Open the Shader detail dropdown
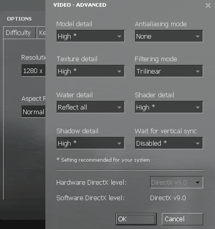 [169, 107]
